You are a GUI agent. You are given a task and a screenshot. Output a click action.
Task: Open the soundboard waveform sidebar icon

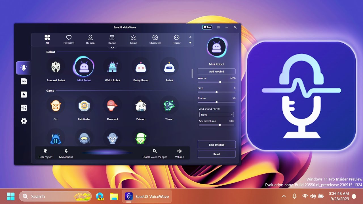[x=24, y=81]
